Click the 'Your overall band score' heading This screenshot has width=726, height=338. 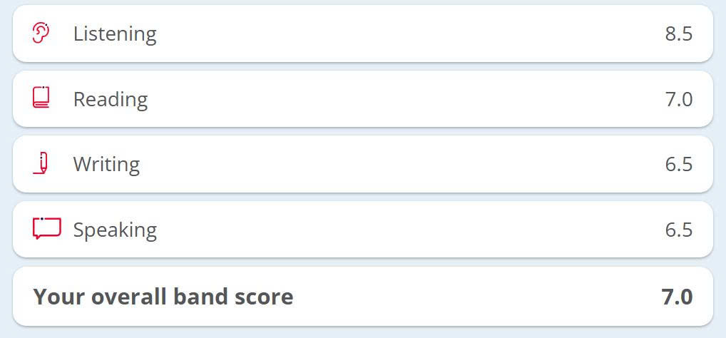pos(163,297)
